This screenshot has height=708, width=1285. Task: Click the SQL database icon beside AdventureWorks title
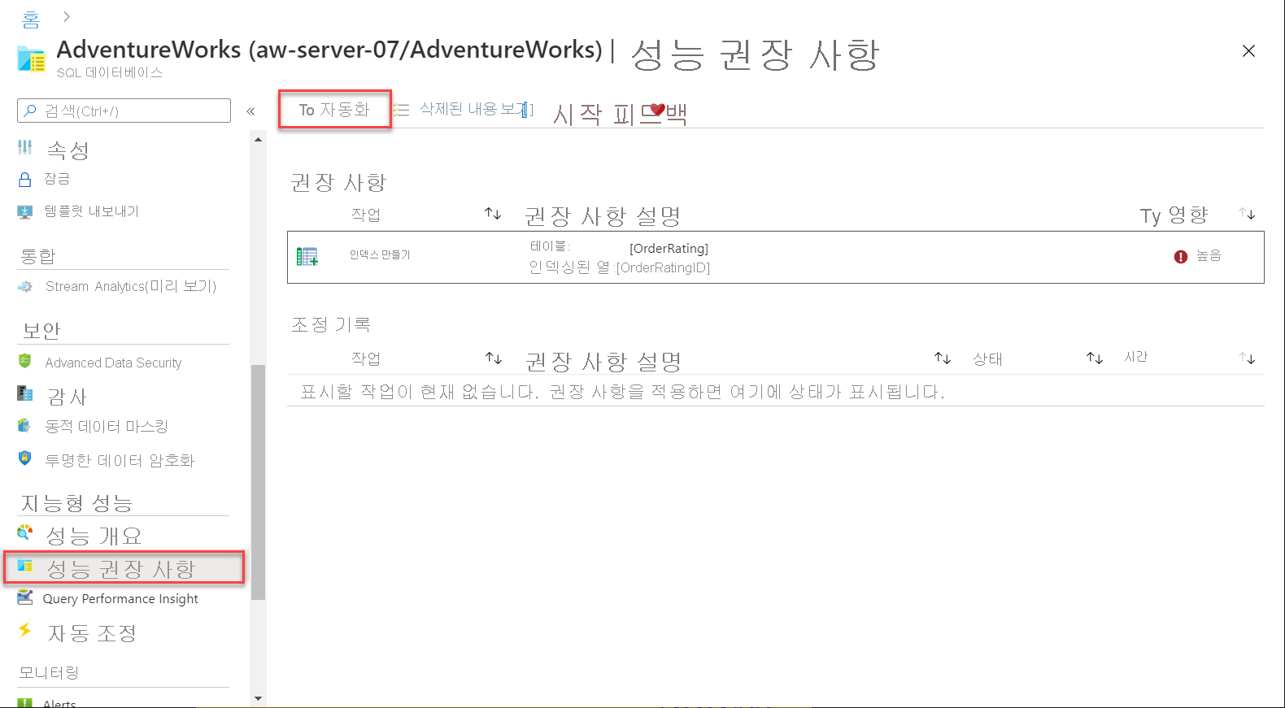(31, 59)
